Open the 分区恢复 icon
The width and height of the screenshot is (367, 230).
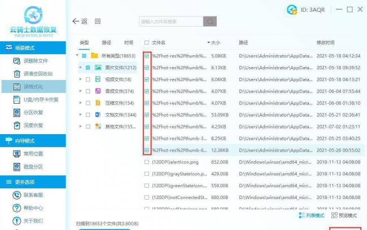pos(17,112)
